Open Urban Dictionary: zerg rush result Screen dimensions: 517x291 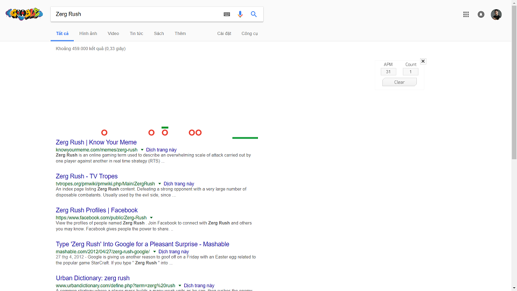click(x=93, y=278)
